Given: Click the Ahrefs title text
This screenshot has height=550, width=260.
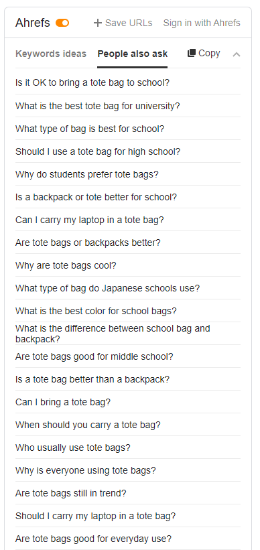Looking at the screenshot, I should [x=33, y=23].
